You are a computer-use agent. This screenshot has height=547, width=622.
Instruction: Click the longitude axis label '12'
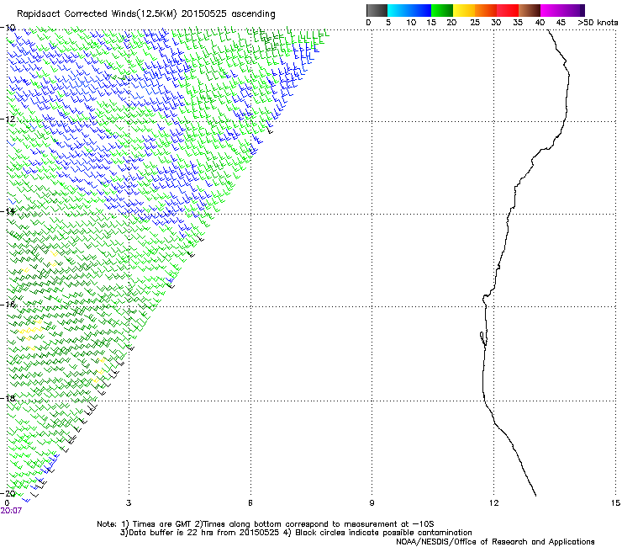pyautogui.click(x=493, y=503)
